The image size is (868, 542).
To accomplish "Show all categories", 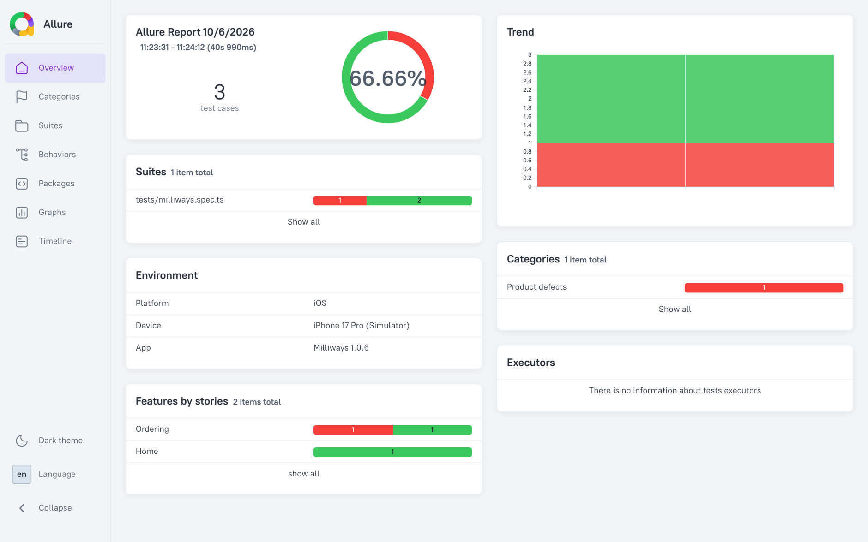I will point(675,309).
